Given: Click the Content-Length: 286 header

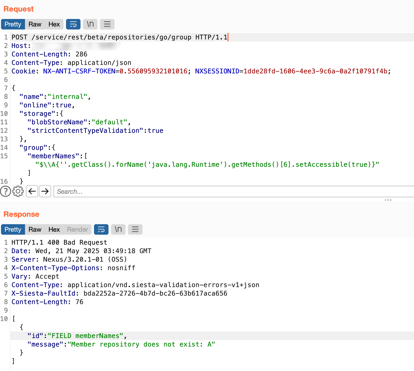Looking at the screenshot, I should click(49, 54).
